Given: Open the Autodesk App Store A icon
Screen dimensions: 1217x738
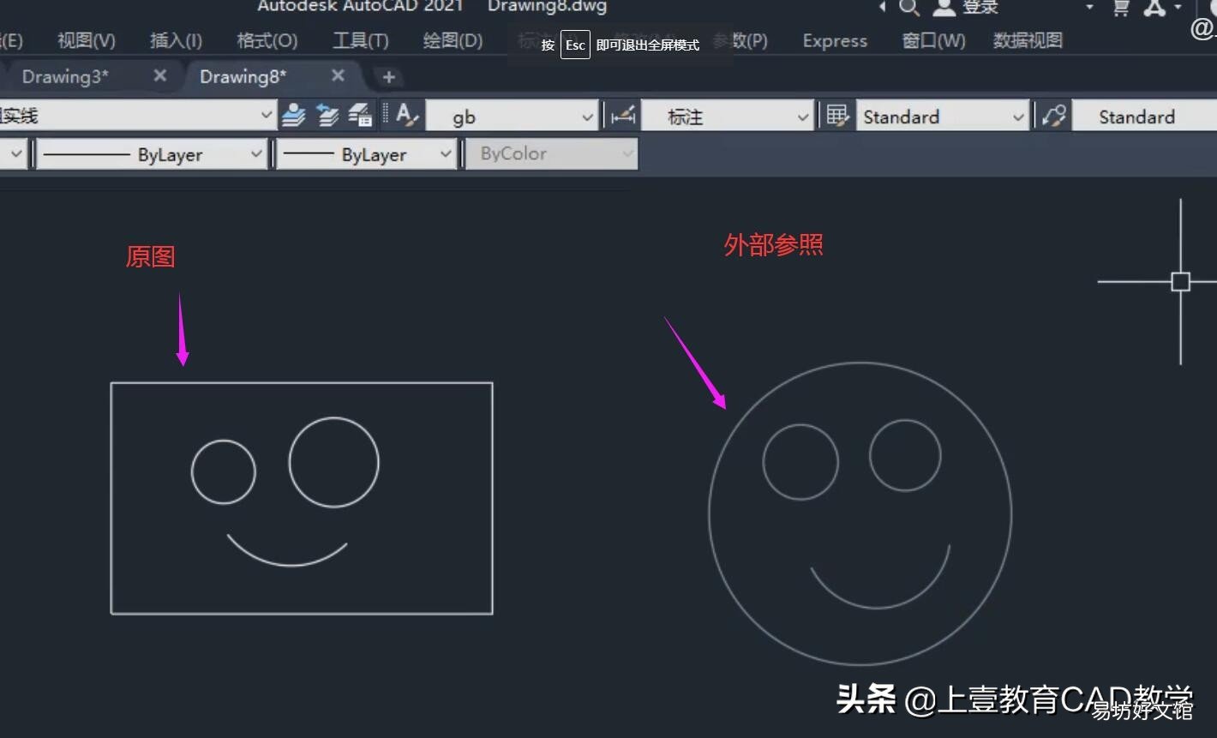Looking at the screenshot, I should pyautogui.click(x=1155, y=8).
